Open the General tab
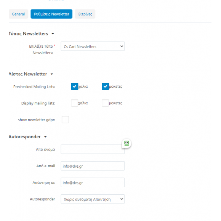 click(19, 14)
